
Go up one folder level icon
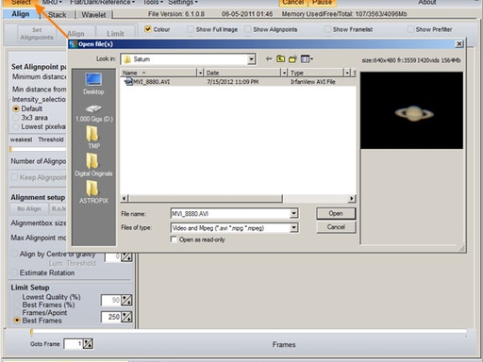280,58
